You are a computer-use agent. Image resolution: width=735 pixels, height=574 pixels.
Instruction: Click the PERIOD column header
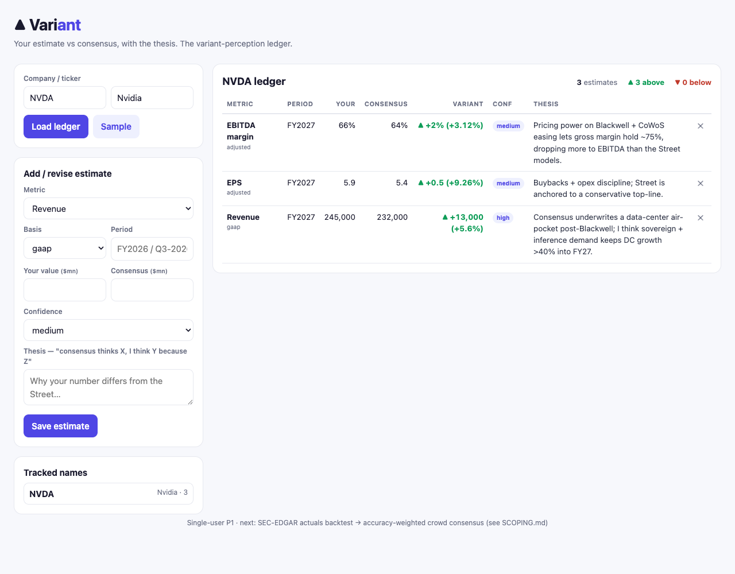[x=300, y=104]
